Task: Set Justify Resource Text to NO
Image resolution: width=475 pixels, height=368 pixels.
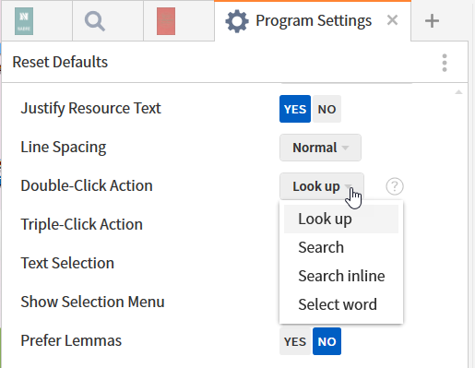Action: tap(327, 109)
